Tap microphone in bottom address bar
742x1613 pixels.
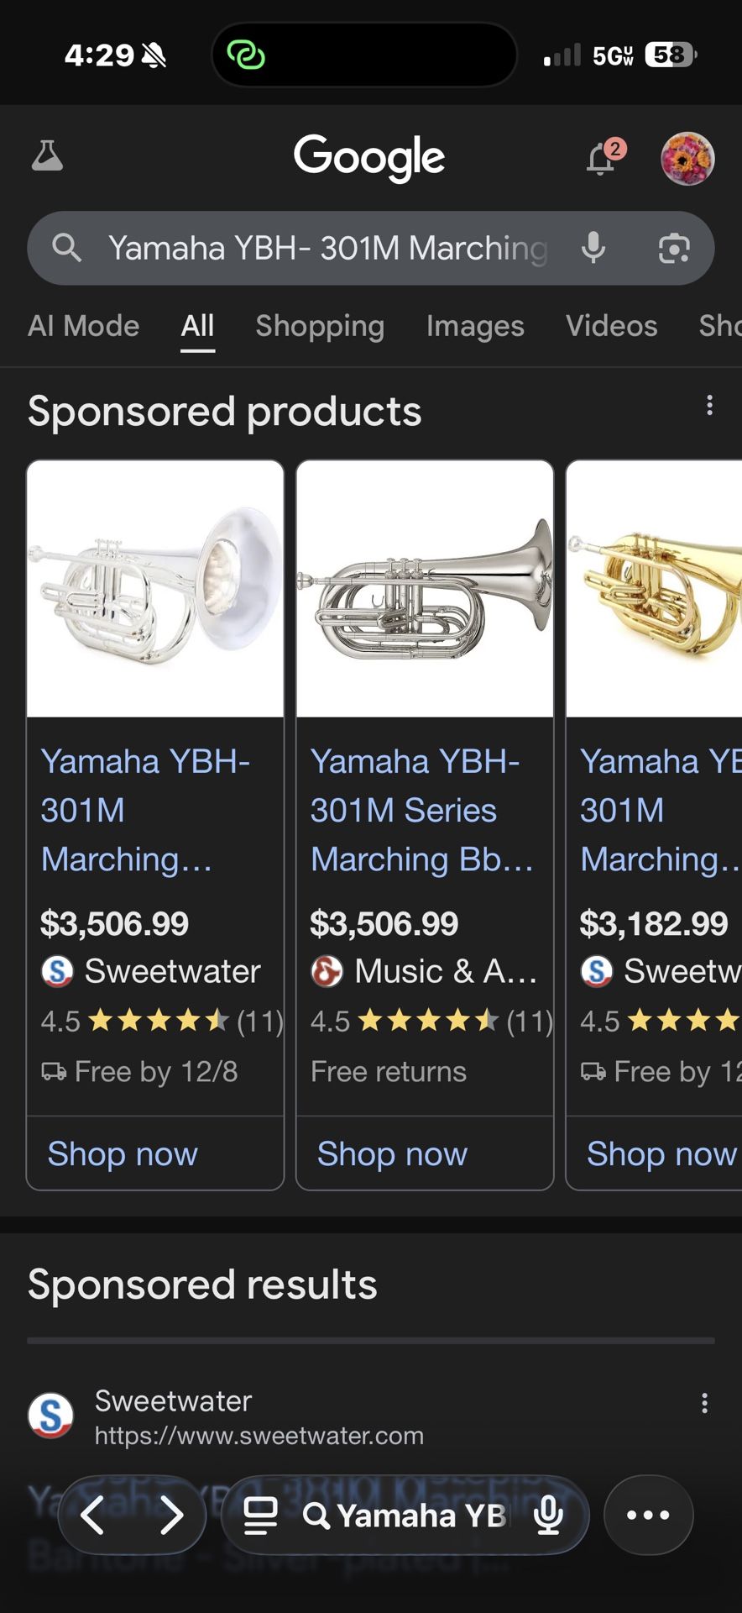click(x=548, y=1516)
